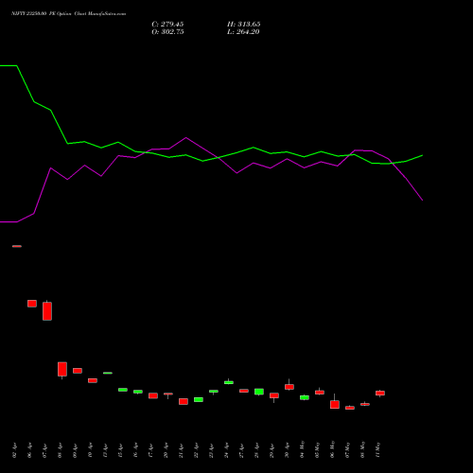Click the high price value H: 313.65
473x473 pixels.
click(243, 25)
